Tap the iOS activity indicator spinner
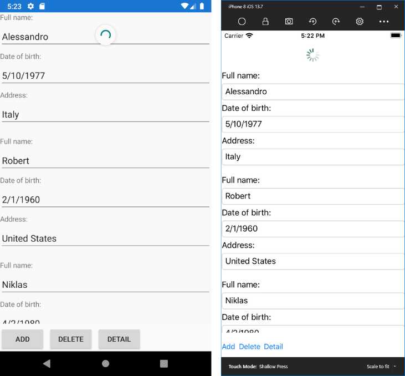The width and height of the screenshot is (405, 376). click(x=312, y=55)
